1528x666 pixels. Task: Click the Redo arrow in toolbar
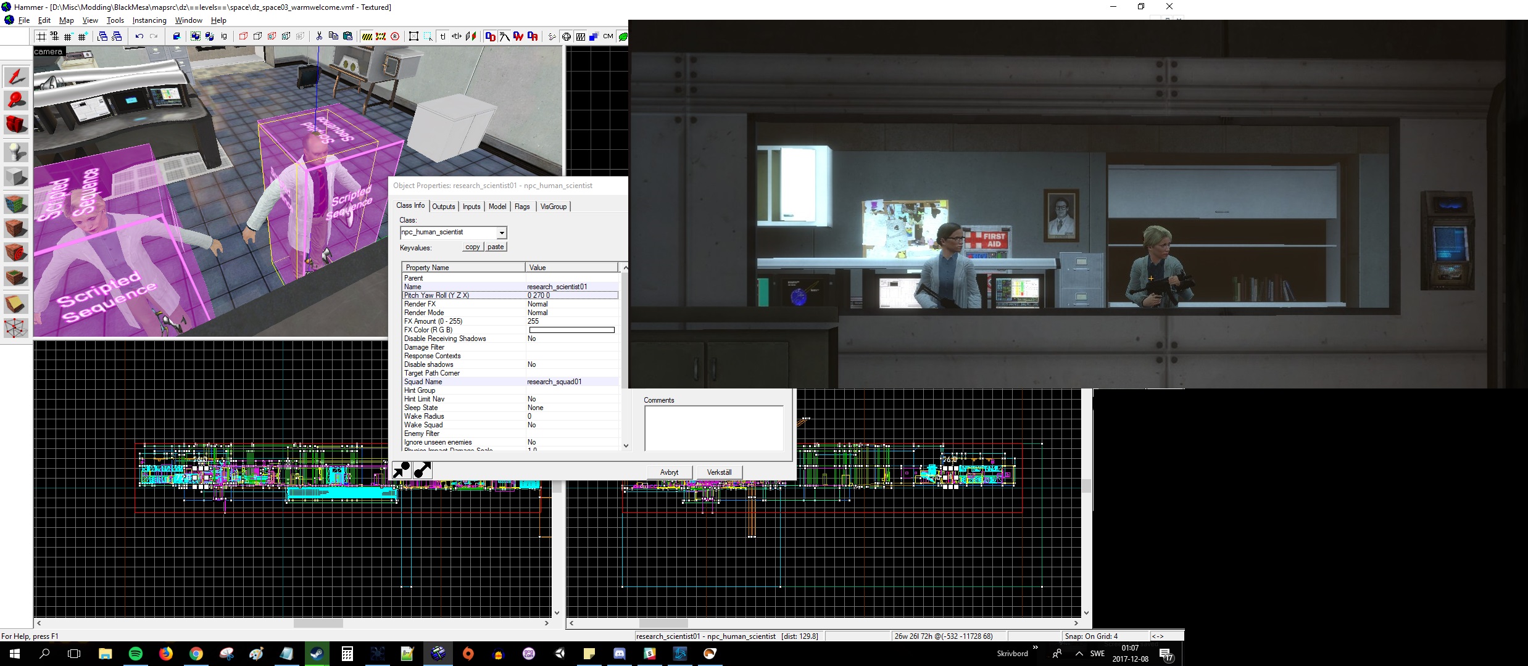[154, 36]
